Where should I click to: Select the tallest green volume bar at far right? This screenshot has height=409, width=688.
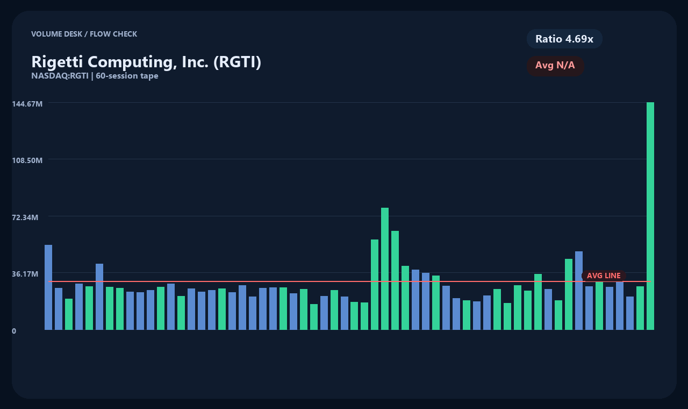pyautogui.click(x=650, y=216)
